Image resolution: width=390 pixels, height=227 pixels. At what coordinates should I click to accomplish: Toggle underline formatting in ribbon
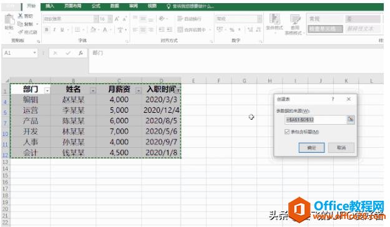(x=62, y=29)
